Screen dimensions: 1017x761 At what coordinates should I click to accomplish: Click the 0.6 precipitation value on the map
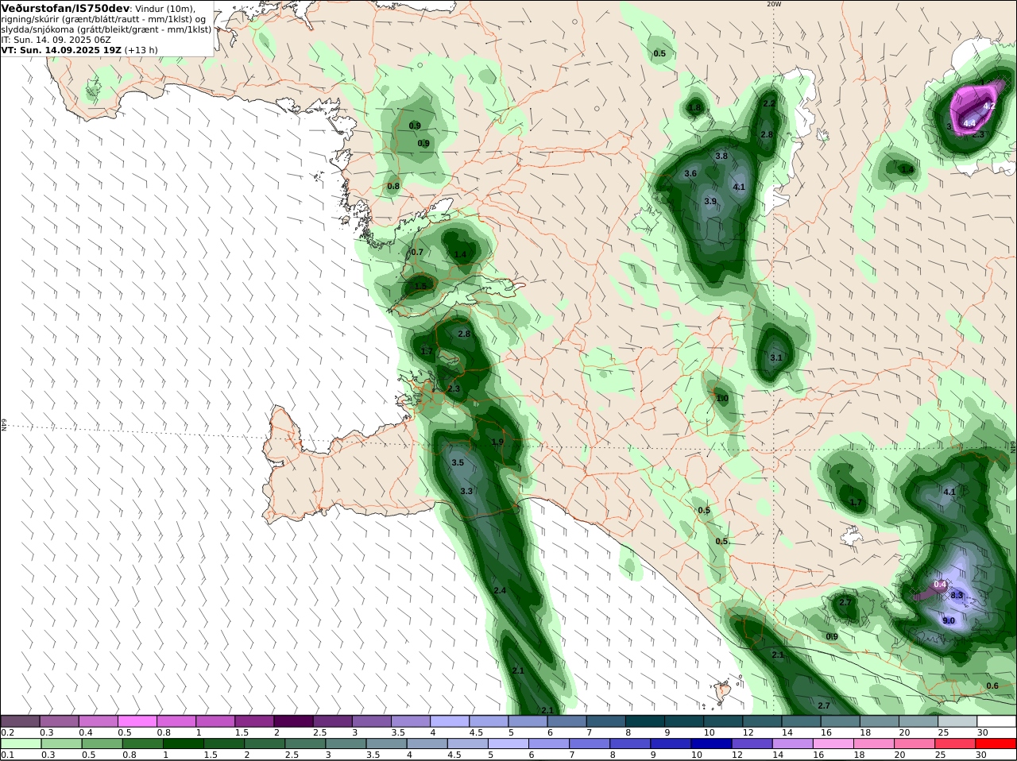click(x=992, y=686)
